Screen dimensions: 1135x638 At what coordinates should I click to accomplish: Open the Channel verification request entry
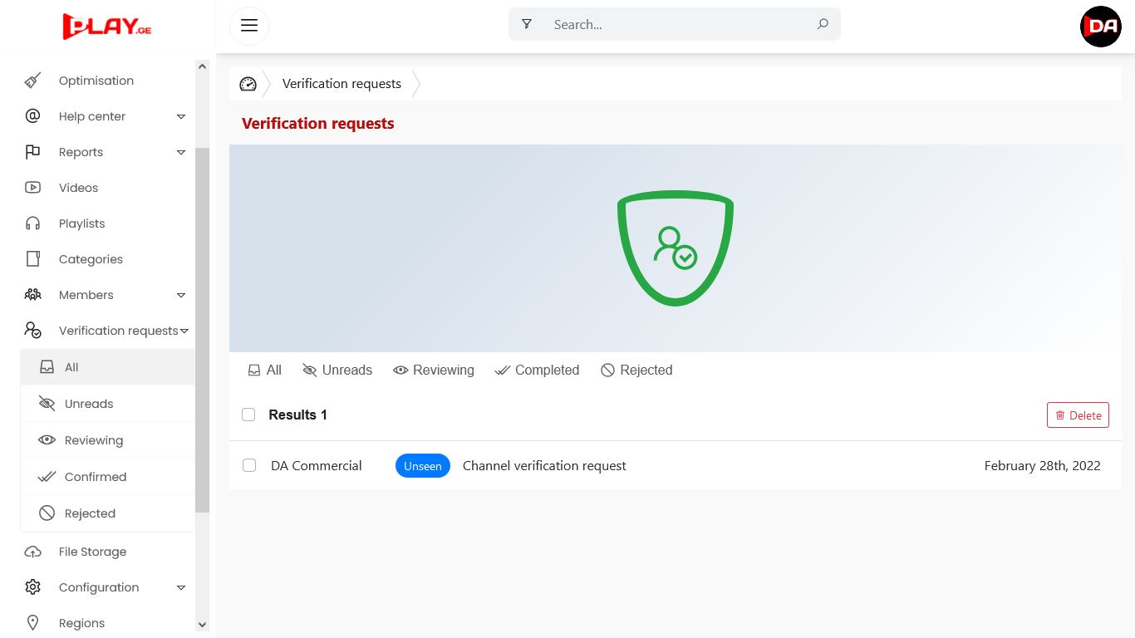point(544,466)
